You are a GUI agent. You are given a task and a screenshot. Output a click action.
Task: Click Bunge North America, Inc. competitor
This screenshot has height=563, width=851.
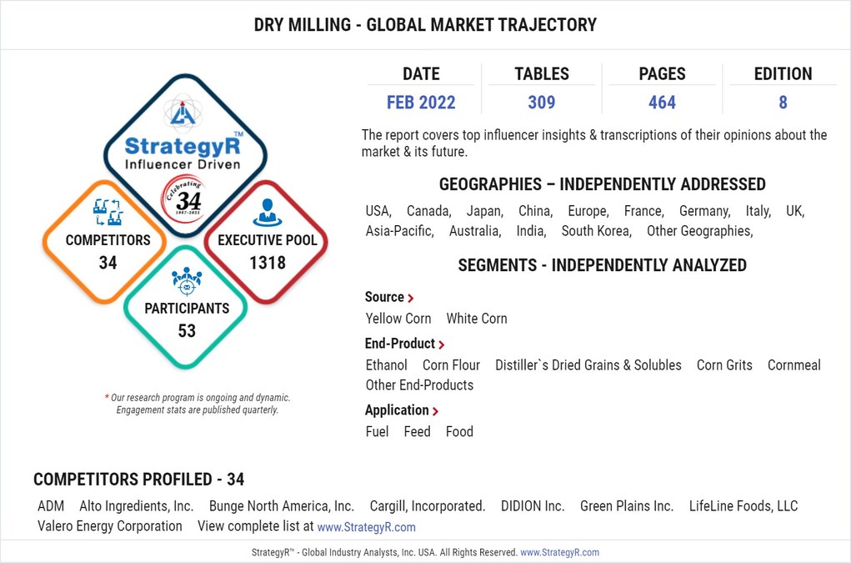pos(282,506)
